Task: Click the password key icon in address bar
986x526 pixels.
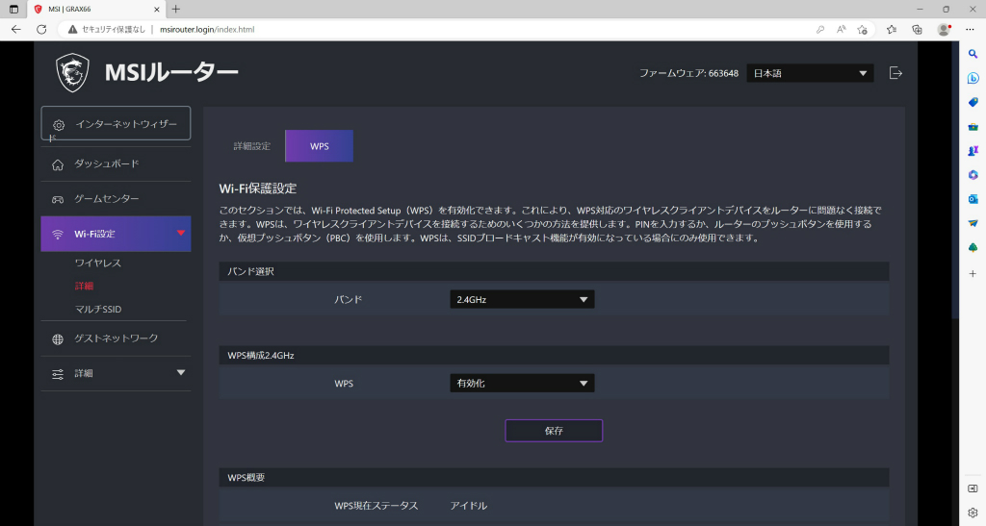Action: (820, 30)
